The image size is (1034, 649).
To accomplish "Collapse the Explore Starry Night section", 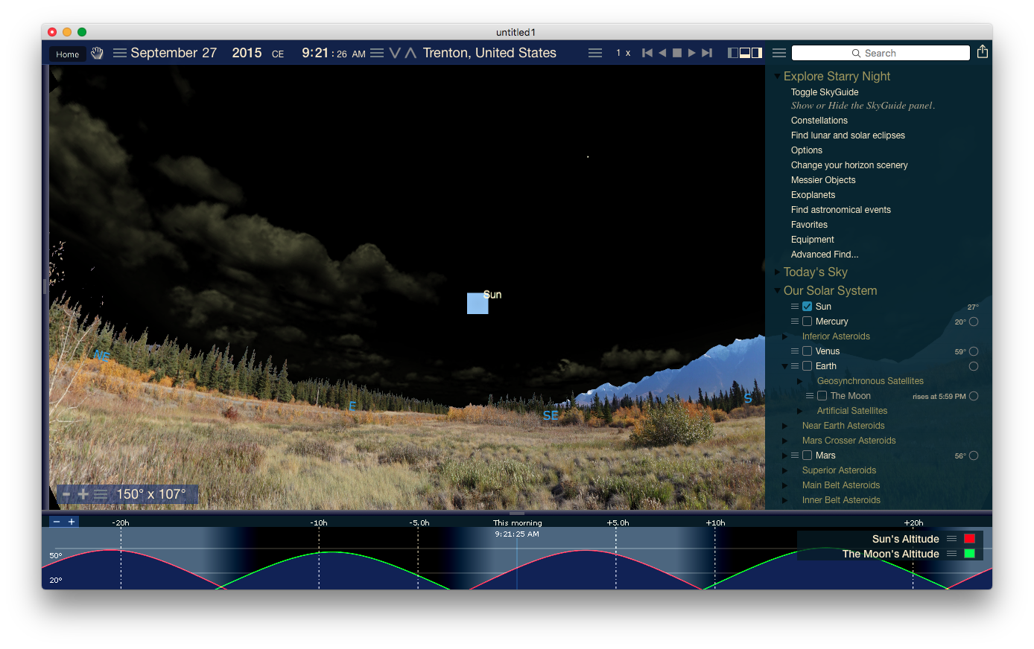I will coord(777,77).
